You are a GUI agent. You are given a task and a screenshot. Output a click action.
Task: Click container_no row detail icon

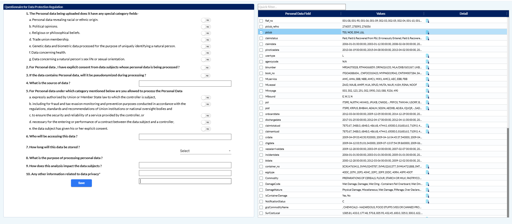click(427, 167)
